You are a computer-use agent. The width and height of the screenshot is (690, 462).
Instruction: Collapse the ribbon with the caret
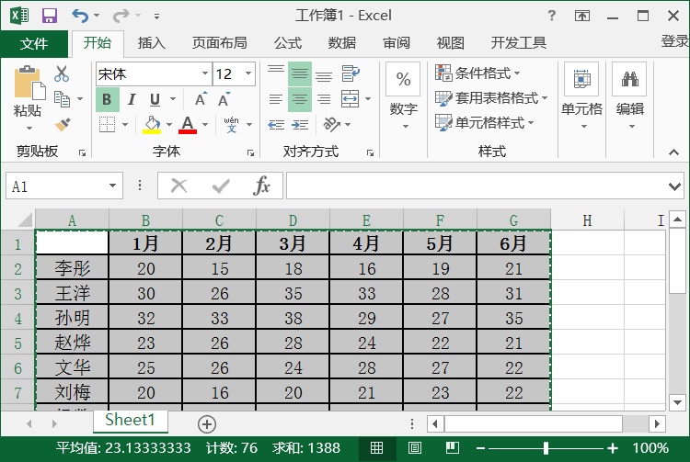point(673,152)
